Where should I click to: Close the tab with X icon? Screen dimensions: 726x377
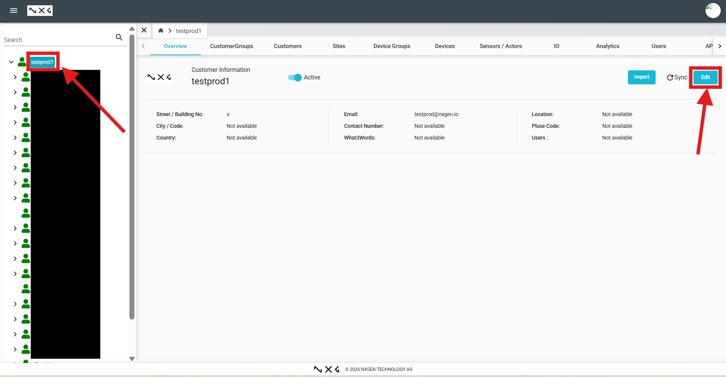pyautogui.click(x=144, y=30)
